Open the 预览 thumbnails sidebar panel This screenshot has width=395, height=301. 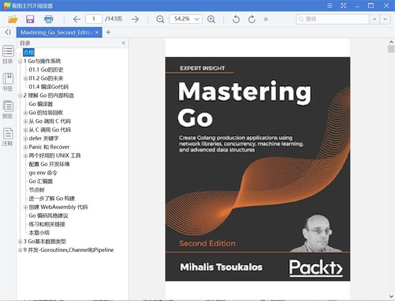click(8, 110)
